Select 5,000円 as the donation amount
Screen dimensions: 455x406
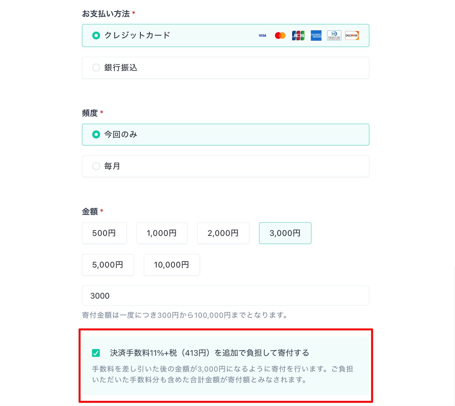[x=108, y=264]
